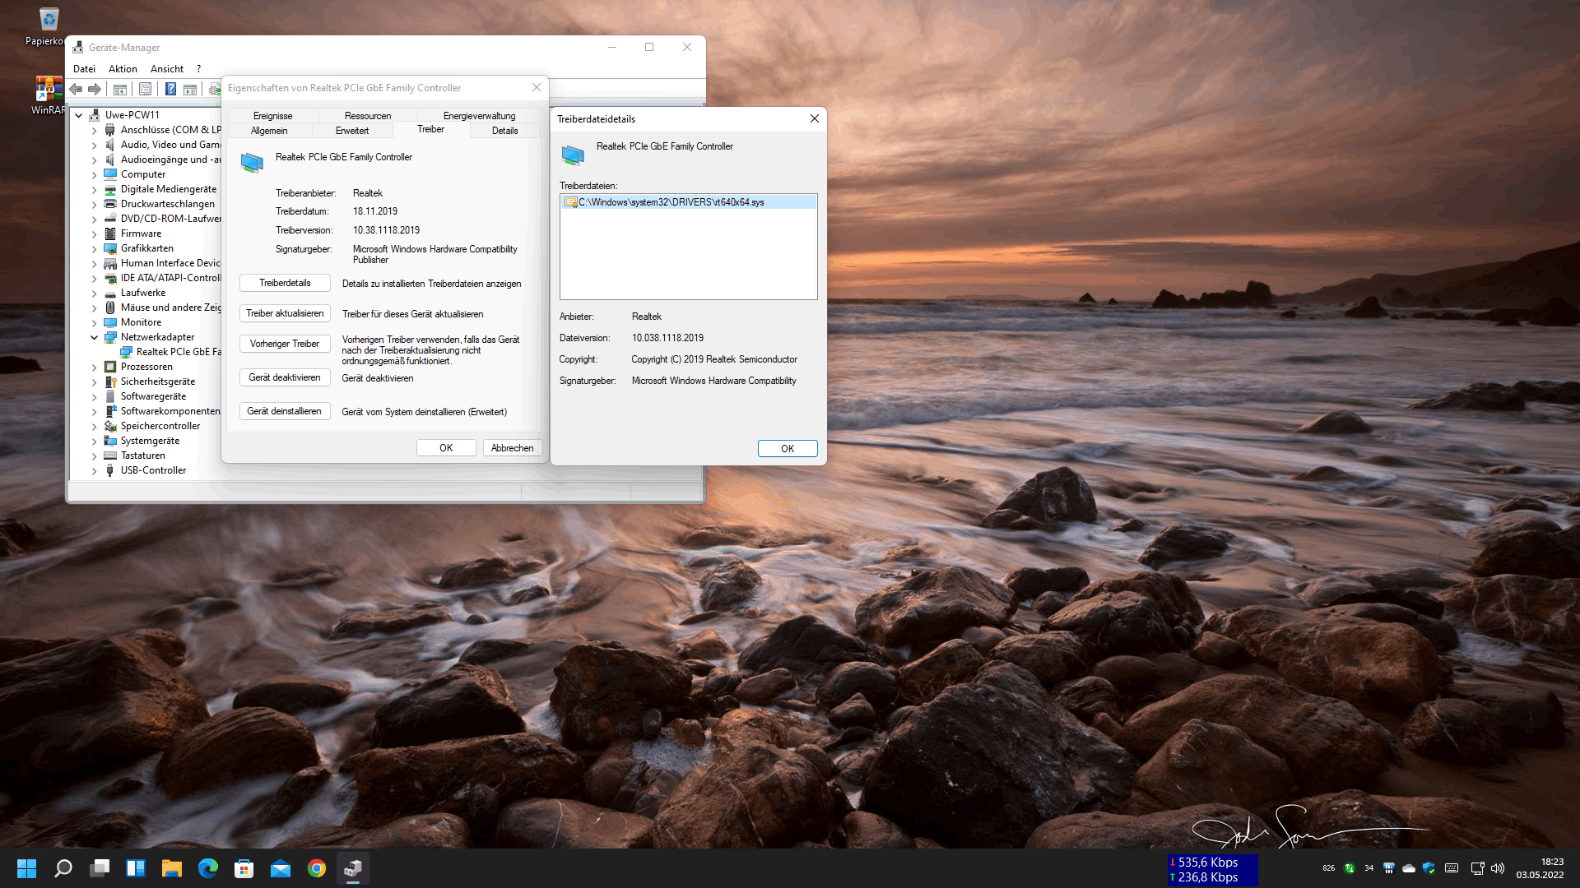Screen dimensions: 1580x888
Task: Click the network speed meter on taskbar
Action: click(x=1212, y=869)
